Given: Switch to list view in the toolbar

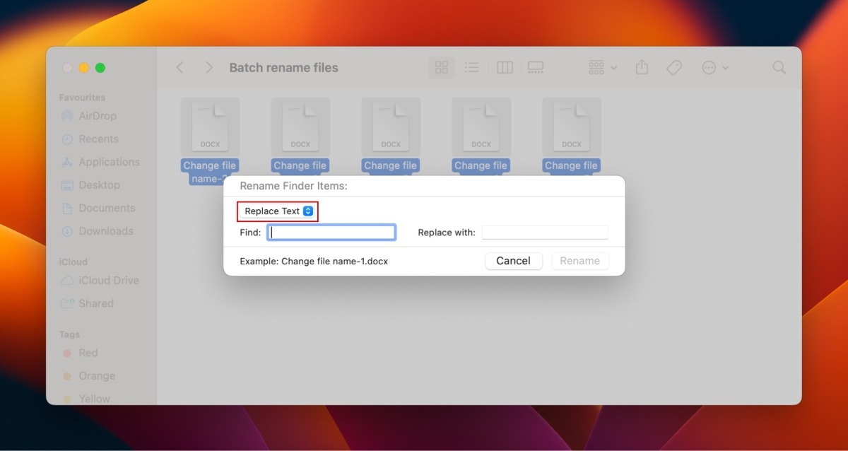Looking at the screenshot, I should point(471,67).
